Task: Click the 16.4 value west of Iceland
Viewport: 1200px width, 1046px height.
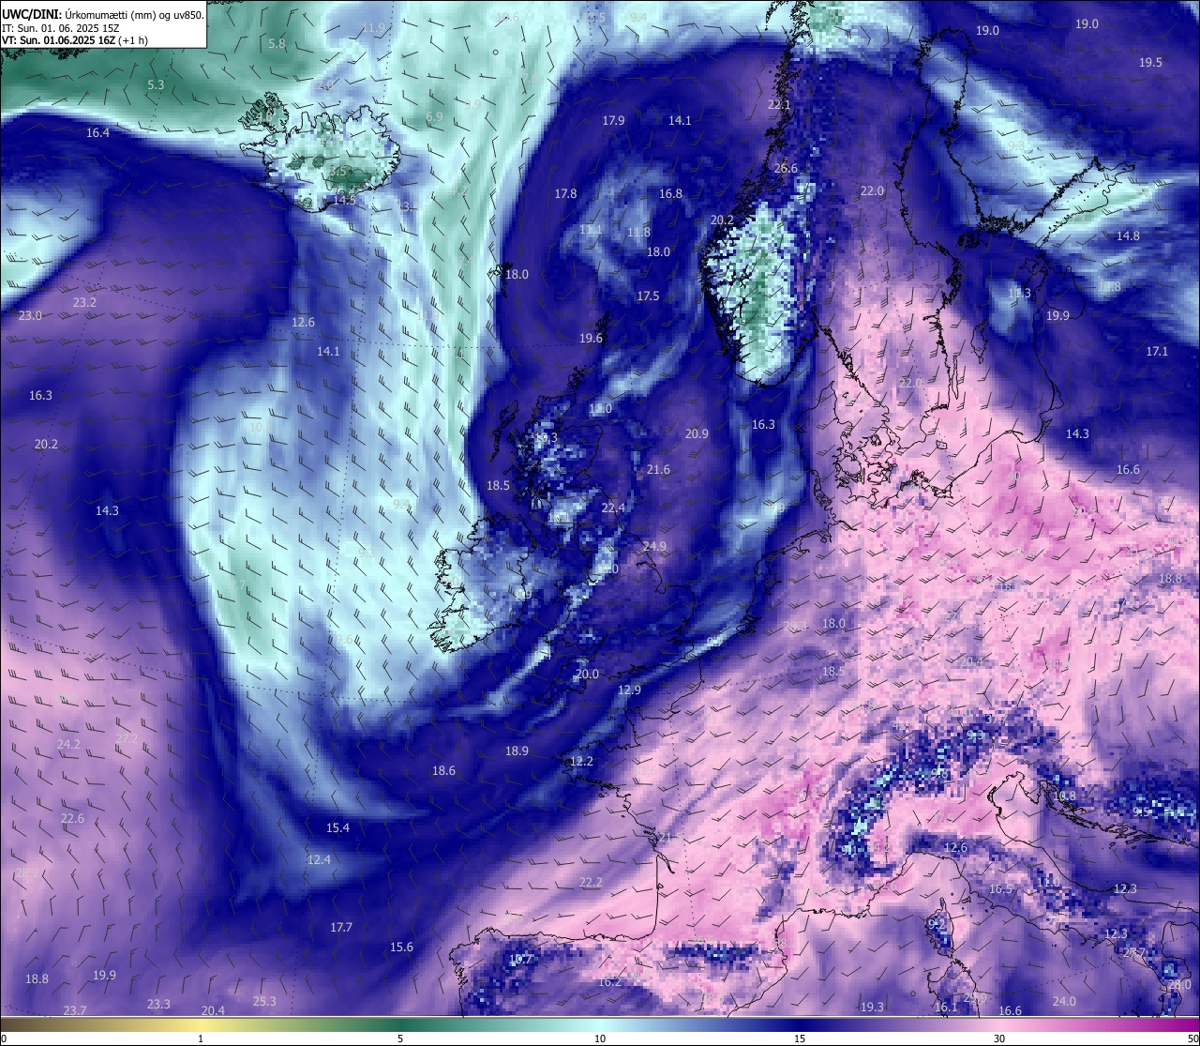Action: pos(97,133)
